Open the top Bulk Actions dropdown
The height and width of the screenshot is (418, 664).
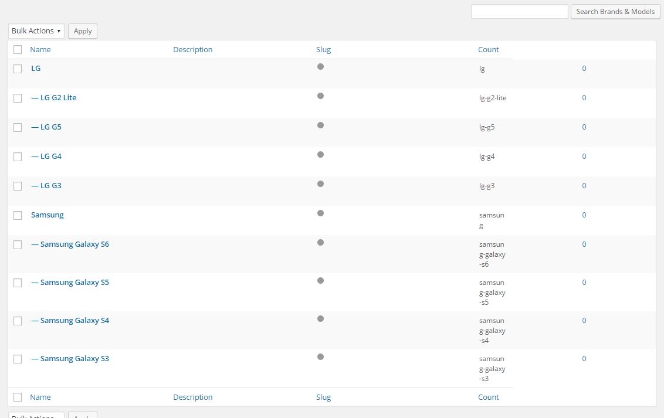point(36,31)
